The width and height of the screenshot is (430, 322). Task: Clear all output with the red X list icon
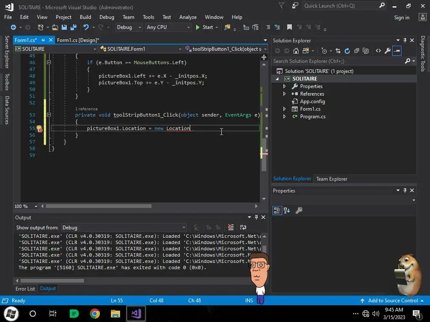coord(231,227)
